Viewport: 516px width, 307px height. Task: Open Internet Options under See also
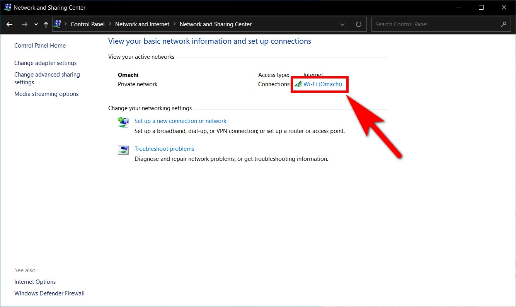(x=35, y=282)
